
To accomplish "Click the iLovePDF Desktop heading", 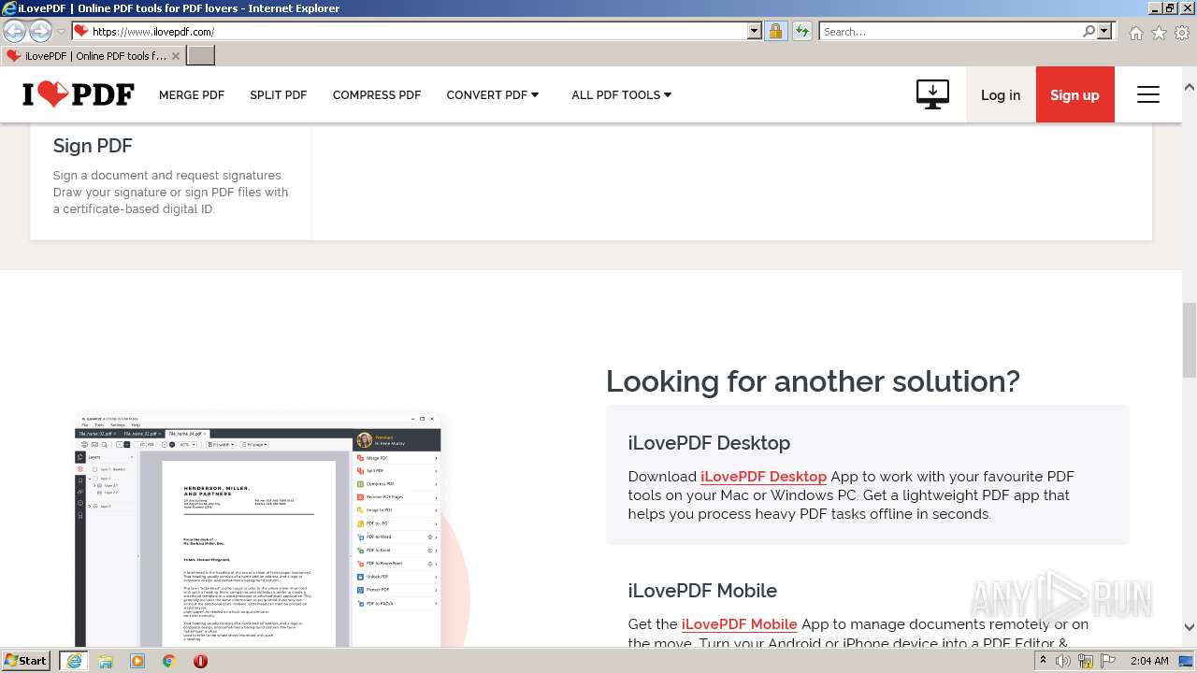I will click(x=709, y=443).
